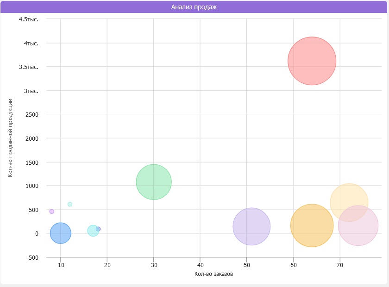Click the 3.5тыс. y-axis label
The image size is (389, 287).
[x=29, y=67]
